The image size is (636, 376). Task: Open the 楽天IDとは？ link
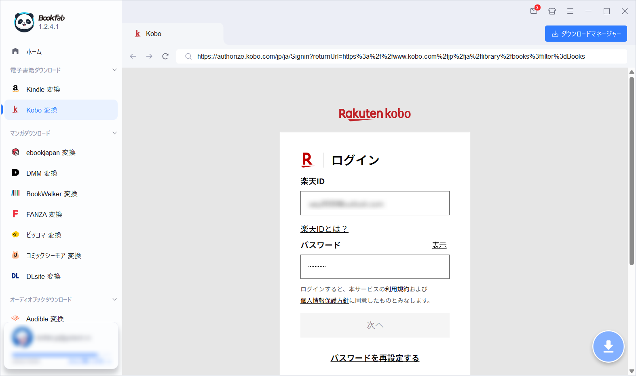(324, 229)
